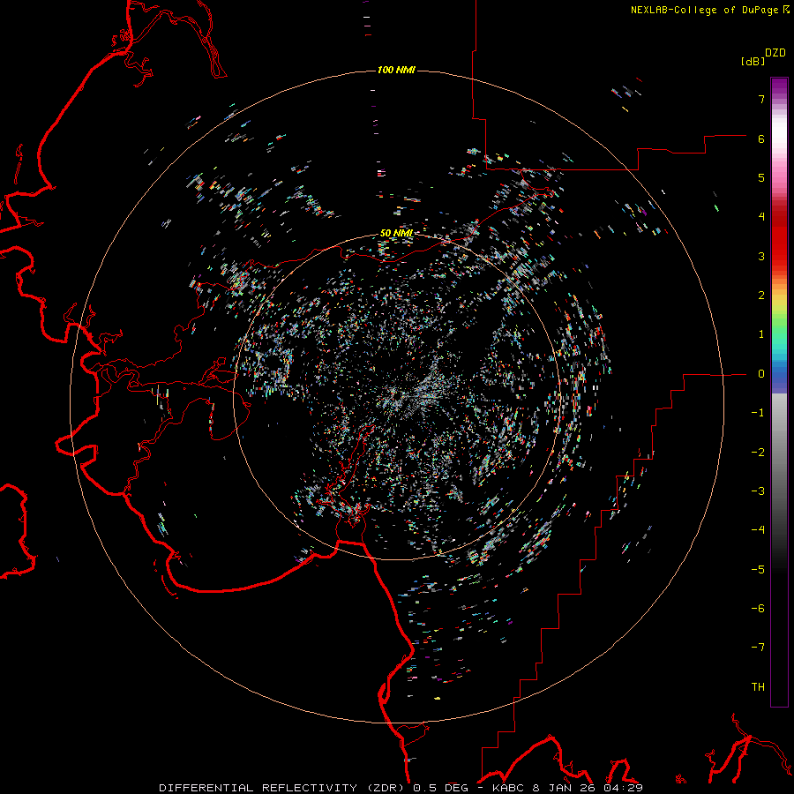Viewport: 794px width, 794px height.
Task: Click the 4 value on the color scale
Action: pos(761,217)
